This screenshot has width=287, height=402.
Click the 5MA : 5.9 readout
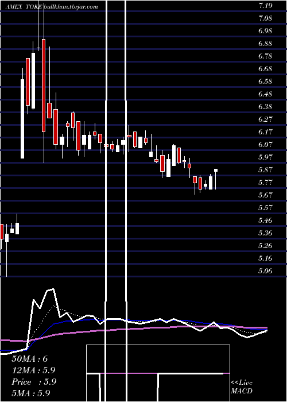point(31,393)
